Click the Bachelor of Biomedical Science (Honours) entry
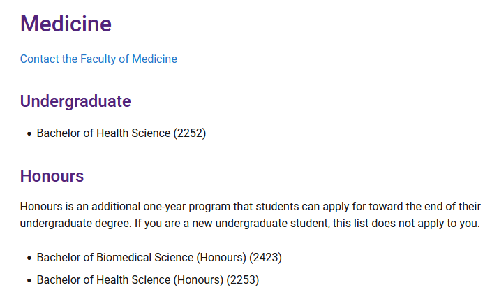The width and height of the screenshot is (499, 299). 159,257
